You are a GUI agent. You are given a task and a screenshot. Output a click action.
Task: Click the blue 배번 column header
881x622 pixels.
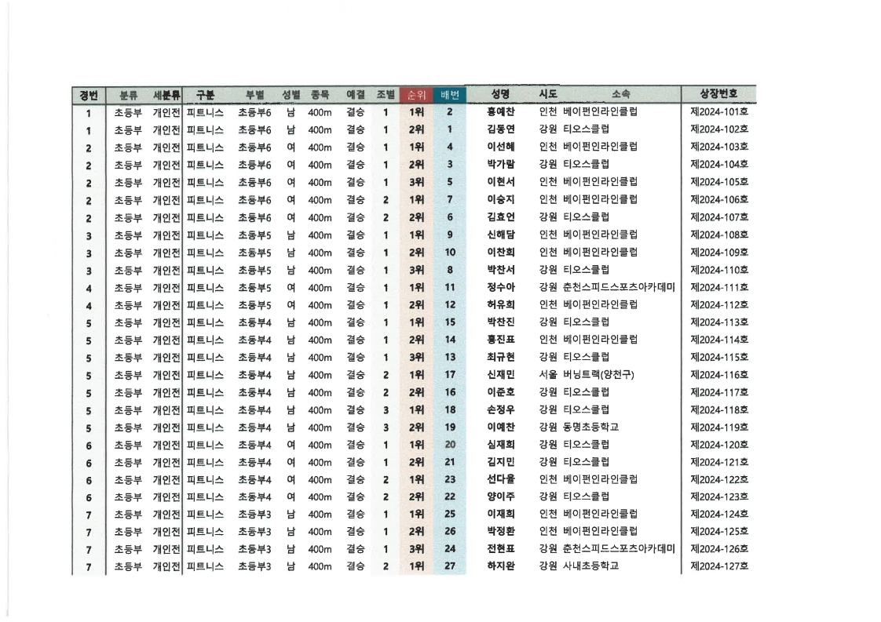449,95
